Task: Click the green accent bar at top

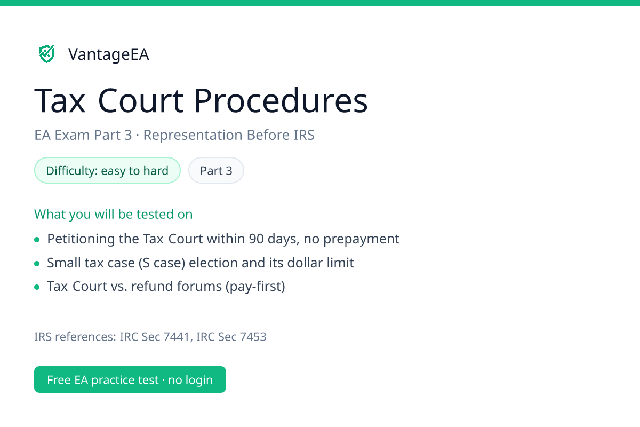Action: coord(320,3)
